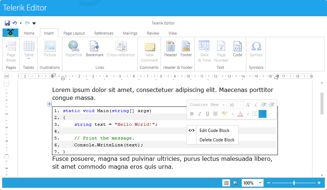Open the undo history dropdown arrow

[x=21, y=23]
